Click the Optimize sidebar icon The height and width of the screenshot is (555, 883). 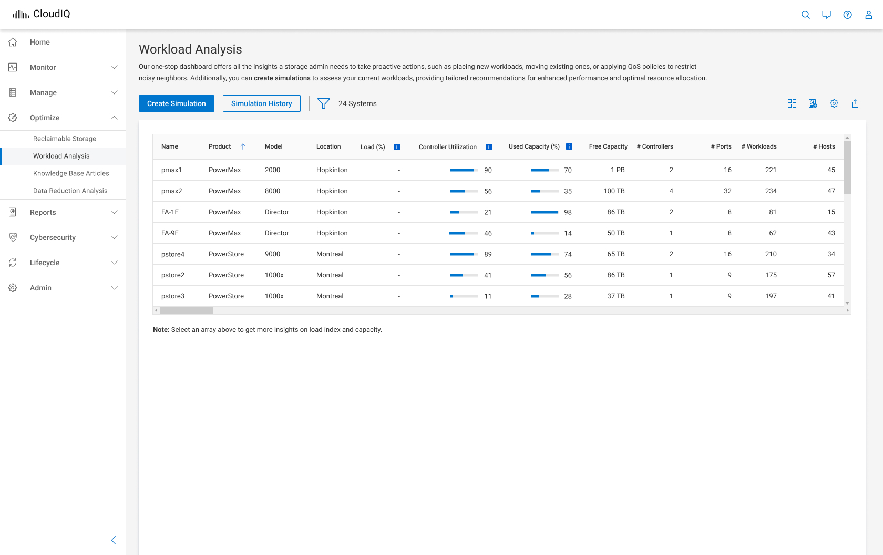click(x=13, y=118)
